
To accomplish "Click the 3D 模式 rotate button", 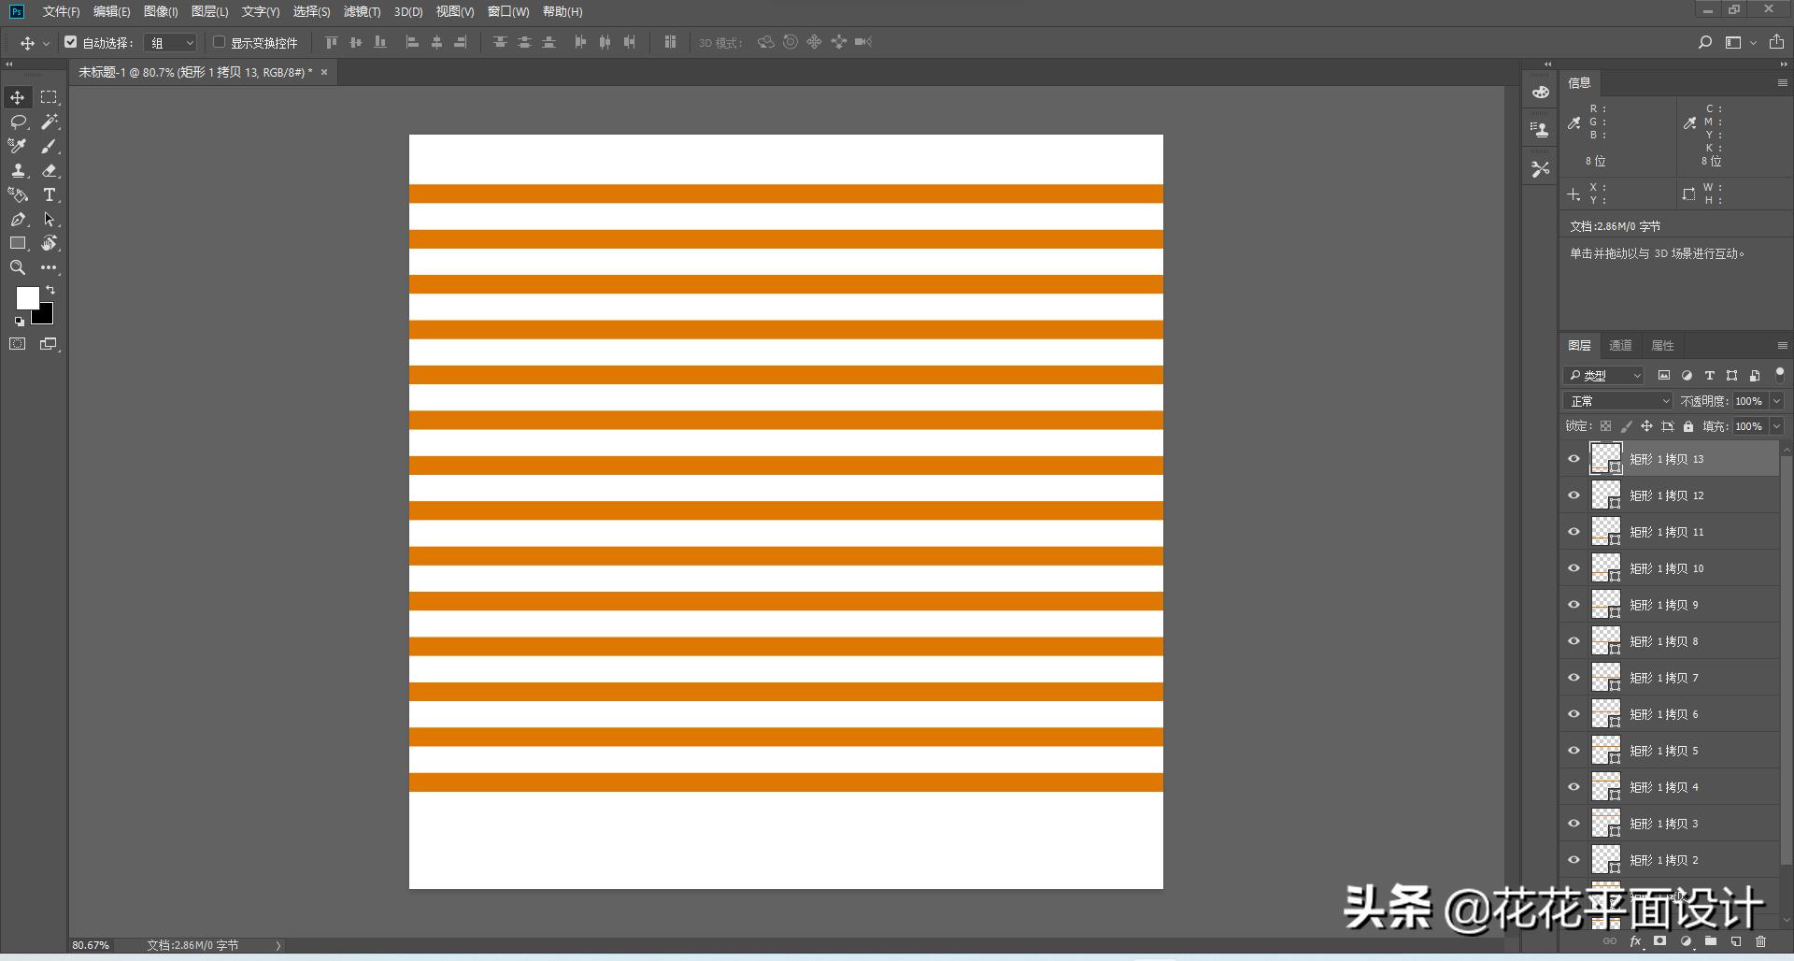I will point(766,42).
